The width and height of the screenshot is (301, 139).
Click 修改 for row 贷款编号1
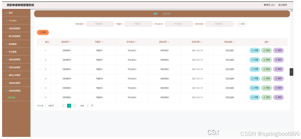click(x=266, y=50)
